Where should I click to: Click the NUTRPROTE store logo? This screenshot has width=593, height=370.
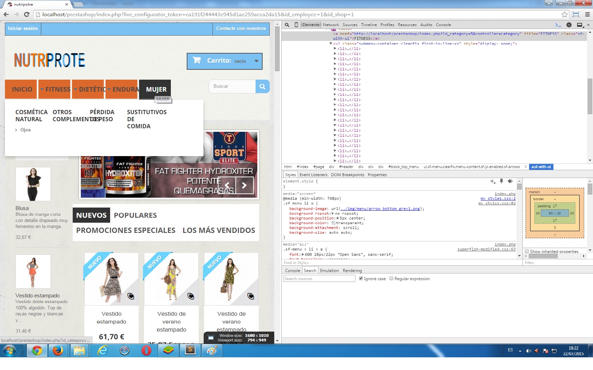[50, 60]
